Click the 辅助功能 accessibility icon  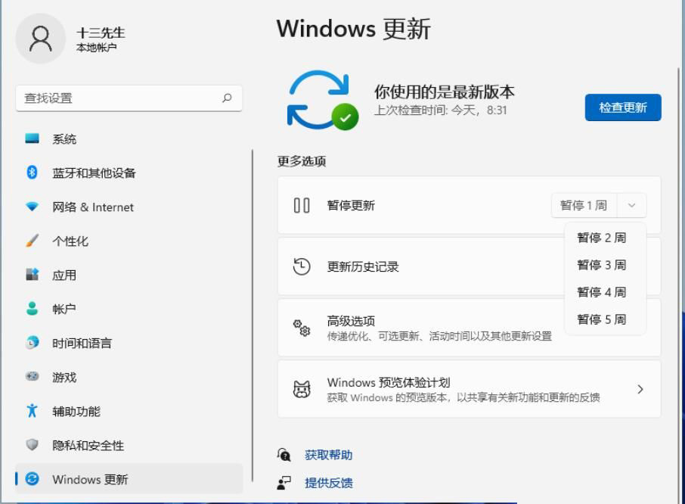coord(32,412)
